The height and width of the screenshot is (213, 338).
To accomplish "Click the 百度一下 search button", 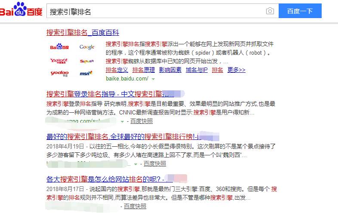I will pyautogui.click(x=300, y=11).
